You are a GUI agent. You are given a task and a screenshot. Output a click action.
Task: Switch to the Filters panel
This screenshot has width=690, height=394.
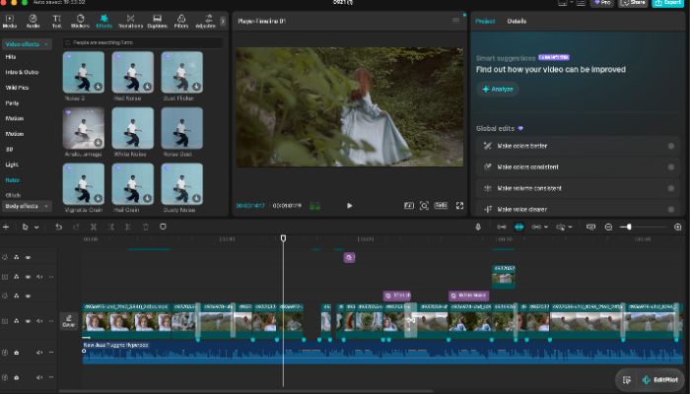[x=181, y=21]
